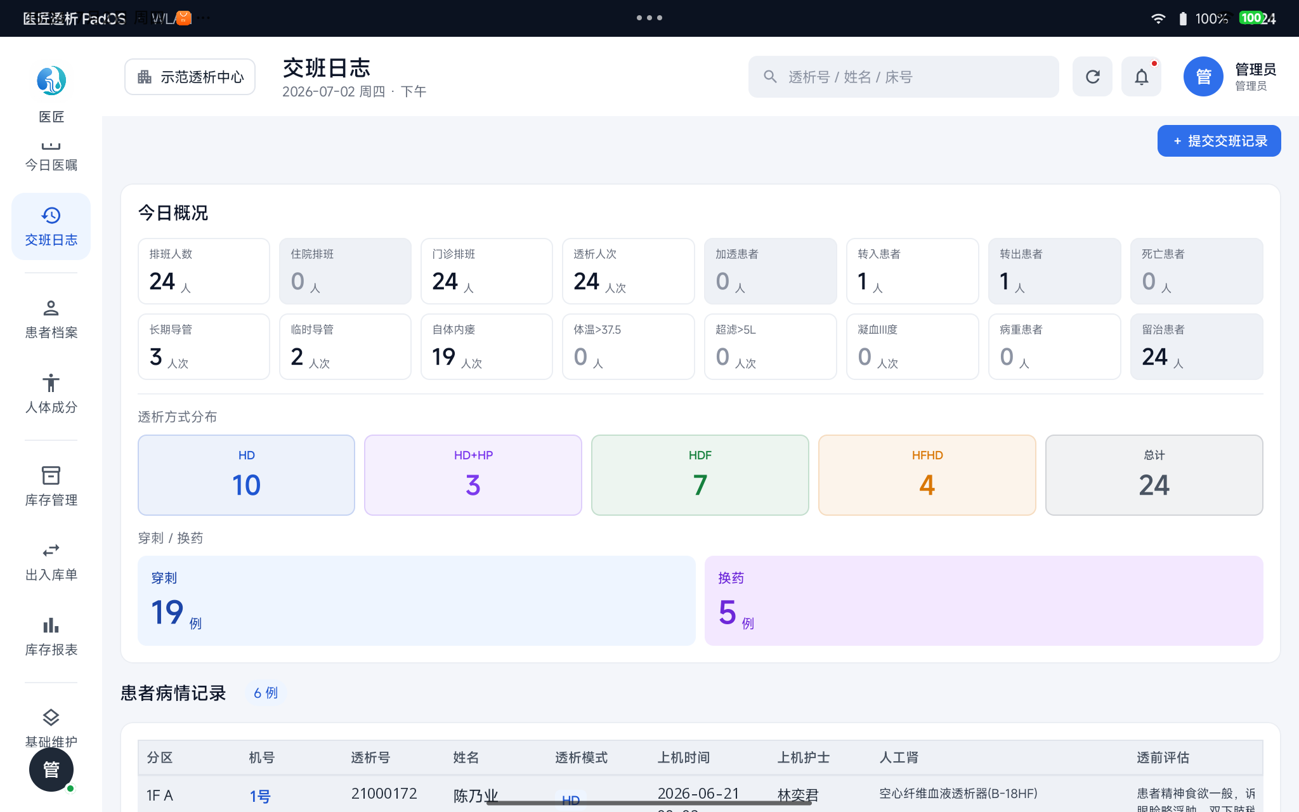Open 人体成分 sidebar item
The width and height of the screenshot is (1299, 812).
(51, 394)
